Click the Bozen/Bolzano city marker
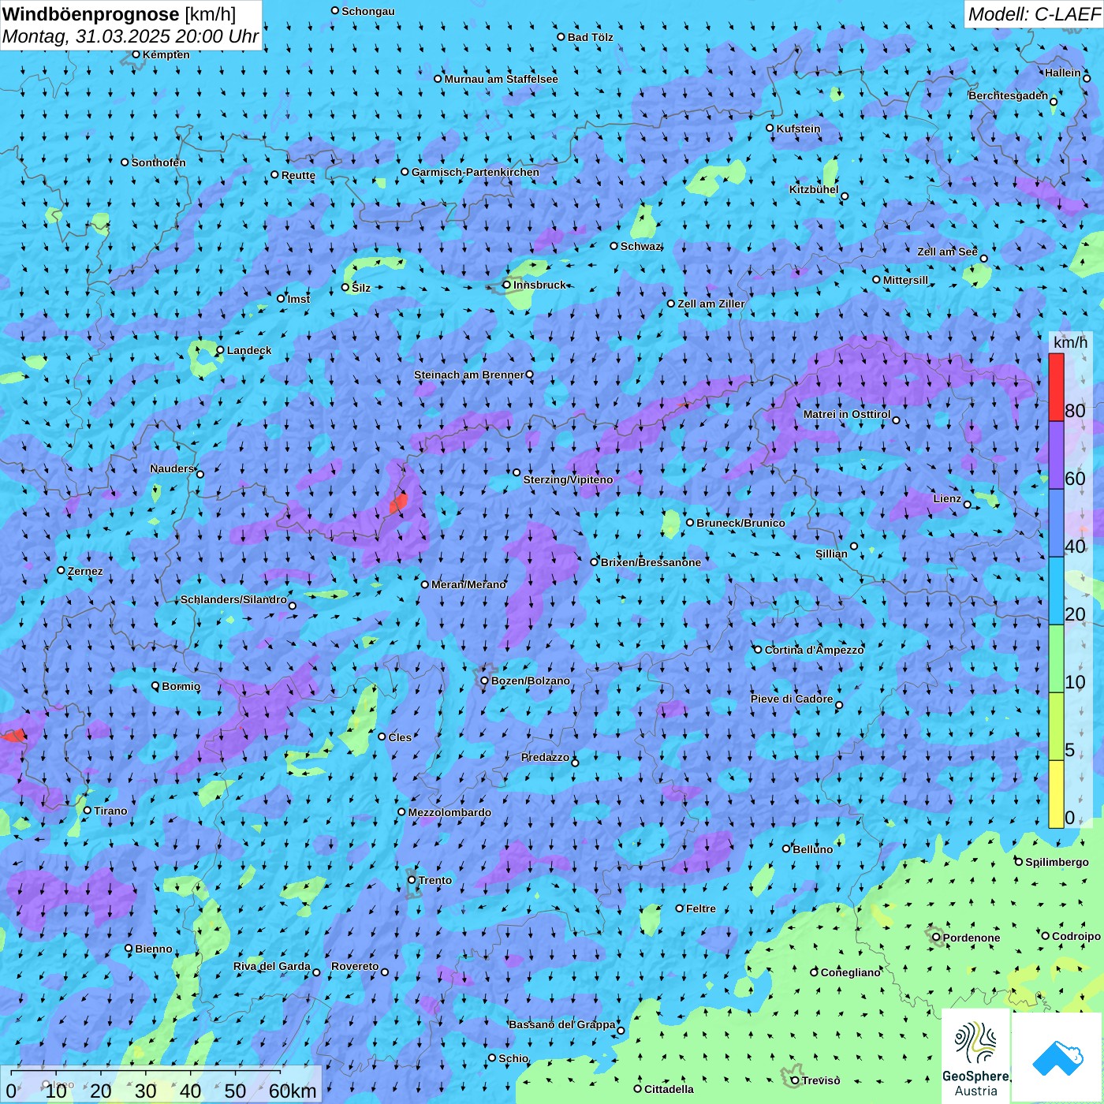Viewport: 1104px width, 1104px height. (485, 681)
